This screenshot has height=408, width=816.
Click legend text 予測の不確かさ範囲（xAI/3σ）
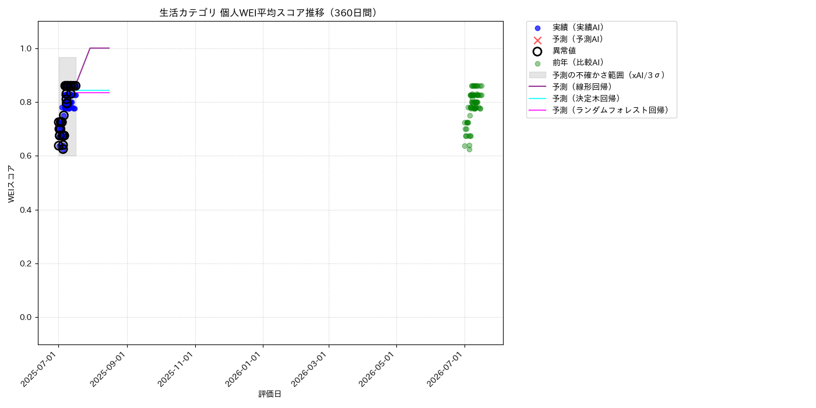[609, 75]
